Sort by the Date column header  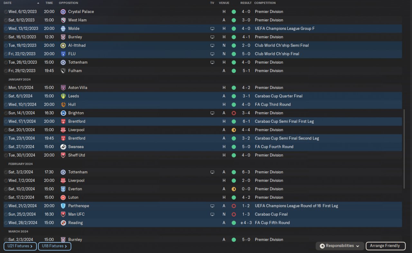coord(8,3)
